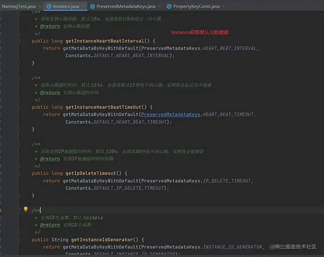Click @return tag in the IP delete Javadoc
324x257 pixels.
point(50,159)
